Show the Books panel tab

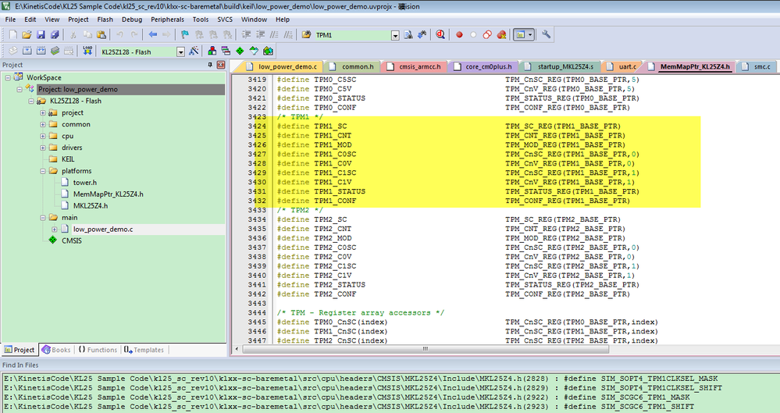[x=56, y=350]
